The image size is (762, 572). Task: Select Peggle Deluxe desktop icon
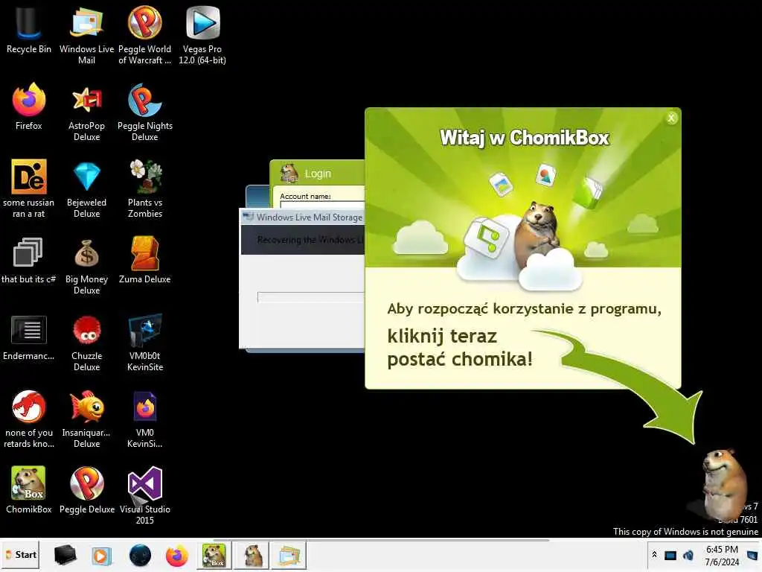click(86, 490)
